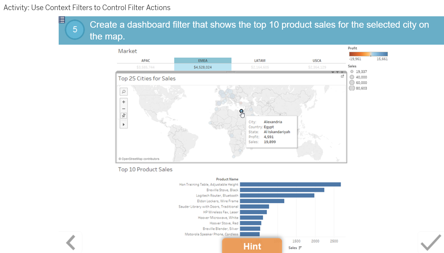Click the Hon Training Table, Adjustable Height label
The width and height of the screenshot is (444, 253).
(x=209, y=185)
